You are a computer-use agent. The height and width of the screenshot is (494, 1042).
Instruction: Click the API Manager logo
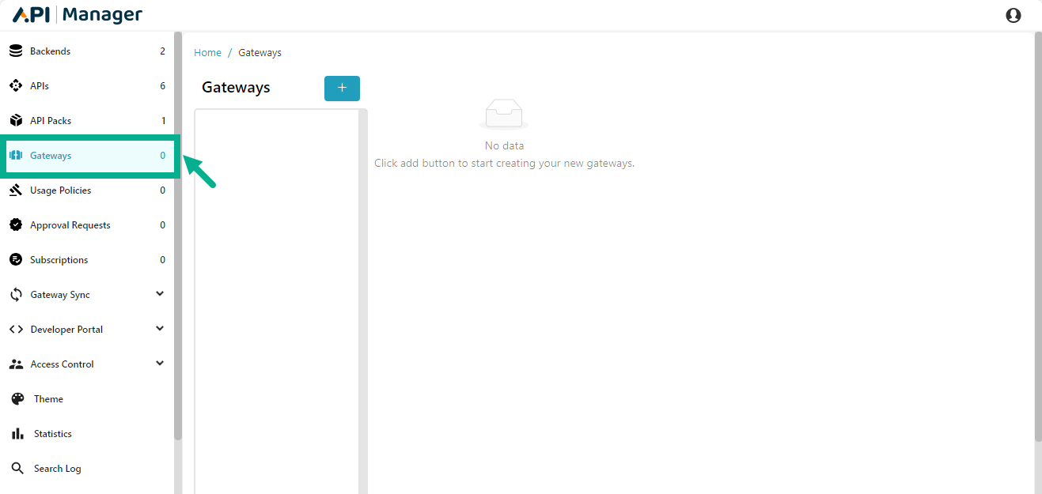pyautogui.click(x=78, y=15)
